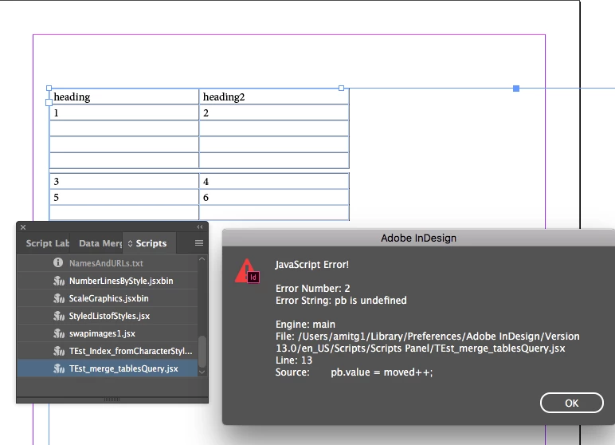Open the Scripts panel hamburger menu
This screenshot has height=445, width=615.
click(199, 243)
